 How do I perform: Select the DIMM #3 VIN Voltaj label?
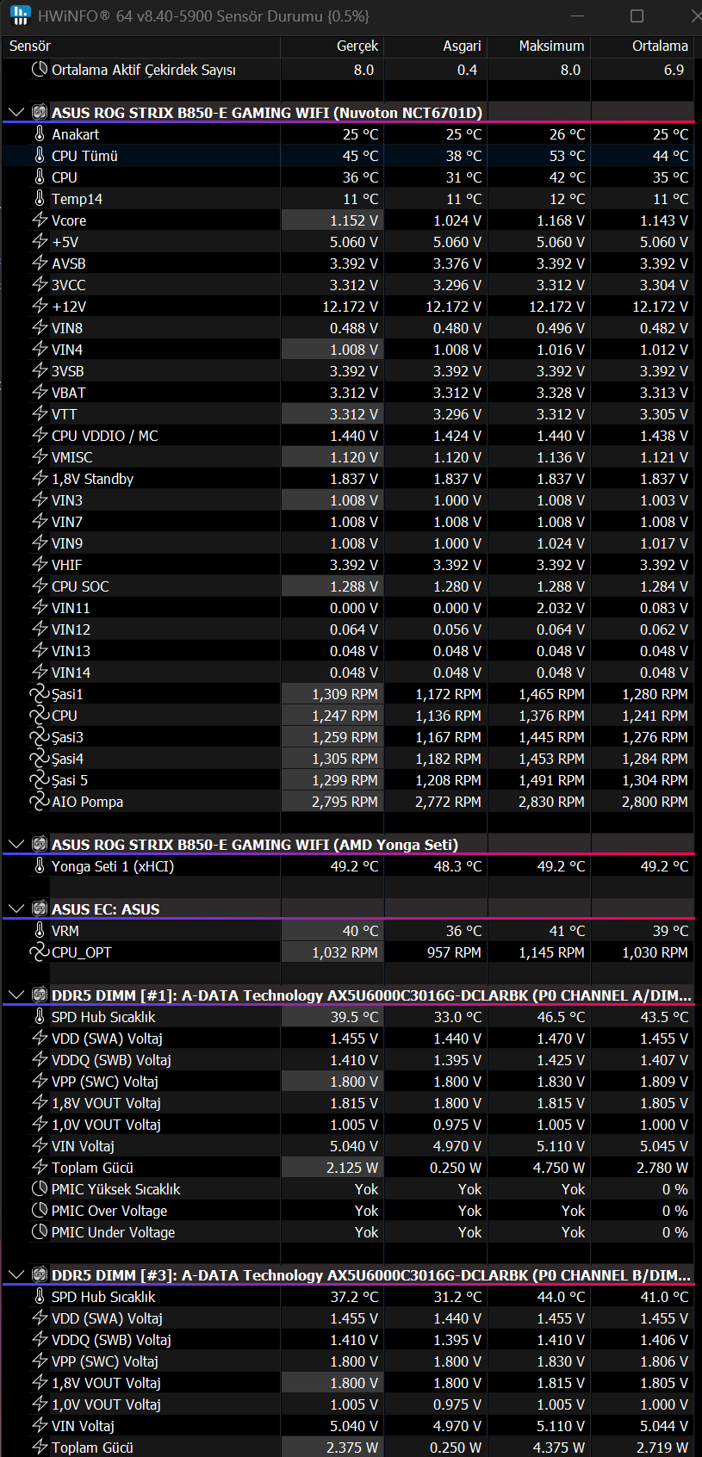click(83, 1425)
